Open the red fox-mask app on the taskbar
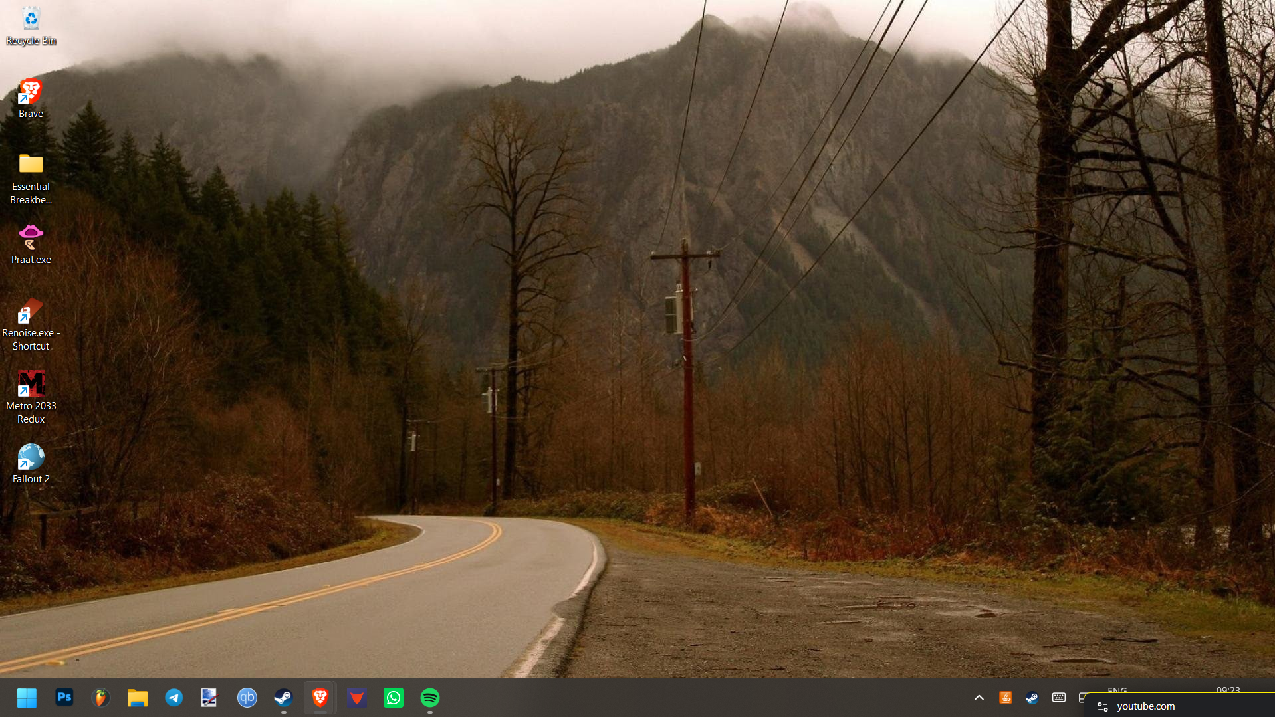The width and height of the screenshot is (1275, 717). 357,698
